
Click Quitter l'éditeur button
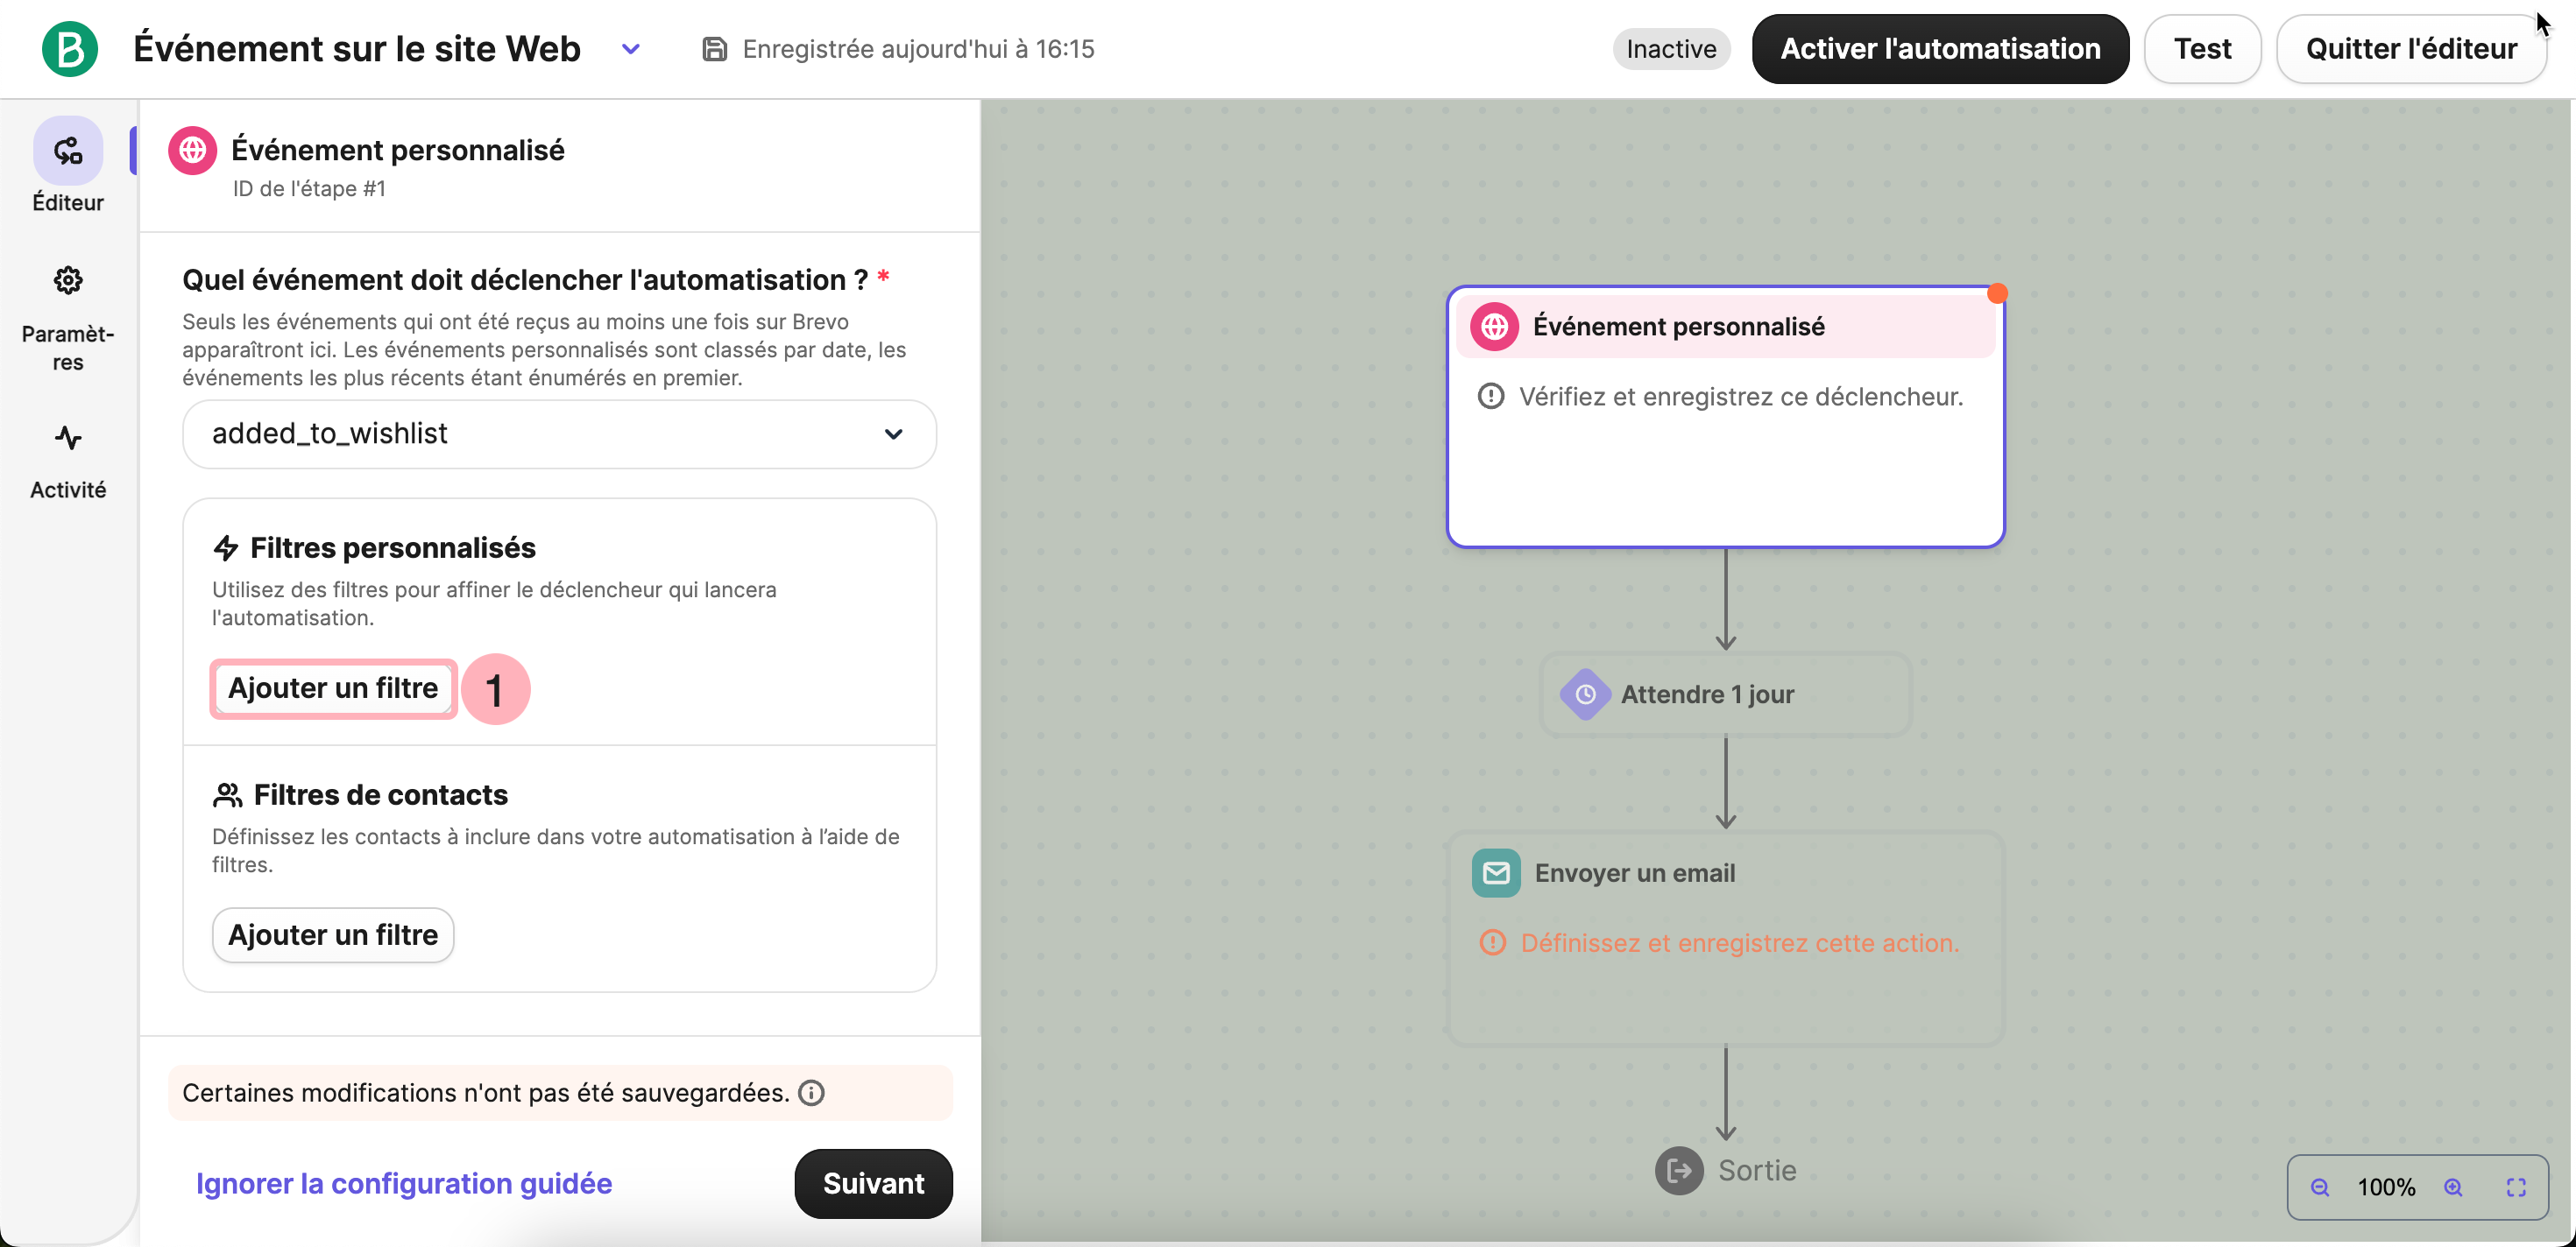point(2411,49)
